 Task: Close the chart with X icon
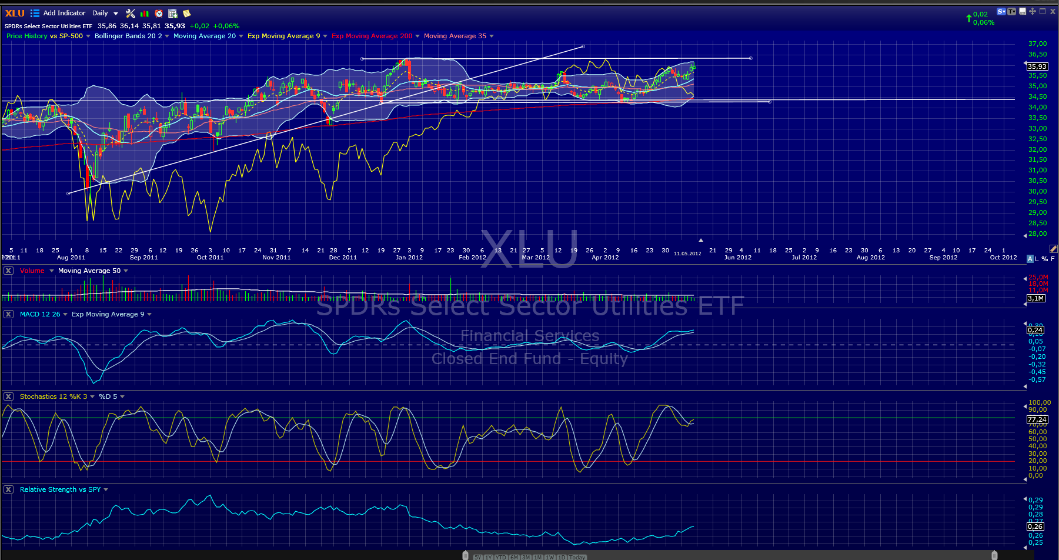[x=1053, y=11]
